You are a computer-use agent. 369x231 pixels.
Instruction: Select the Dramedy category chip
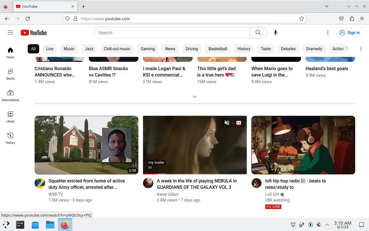pyautogui.click(x=314, y=49)
